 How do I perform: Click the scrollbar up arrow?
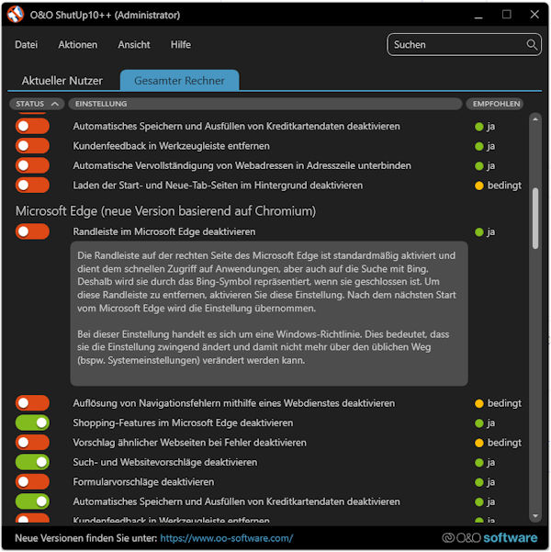point(535,119)
